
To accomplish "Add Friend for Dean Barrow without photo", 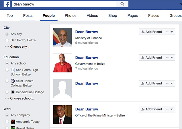I will click(152, 83).
